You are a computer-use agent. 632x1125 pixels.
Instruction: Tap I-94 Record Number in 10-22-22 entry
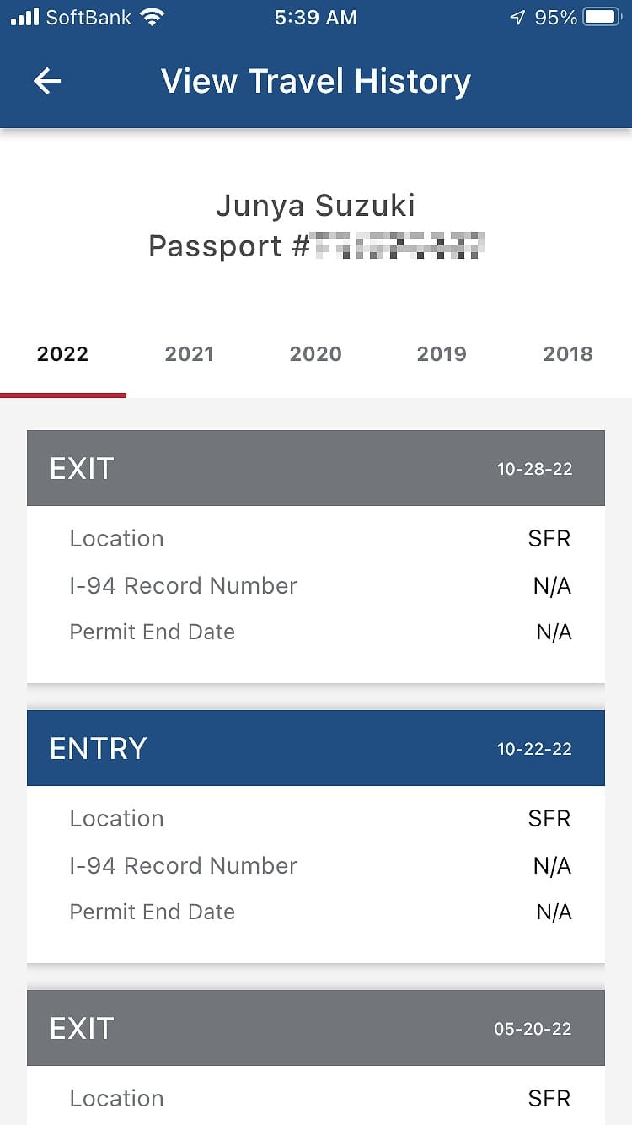coord(316,865)
